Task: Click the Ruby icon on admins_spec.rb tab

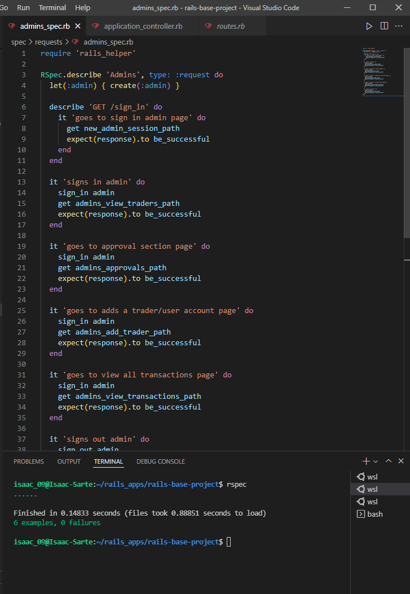Action: (x=12, y=25)
